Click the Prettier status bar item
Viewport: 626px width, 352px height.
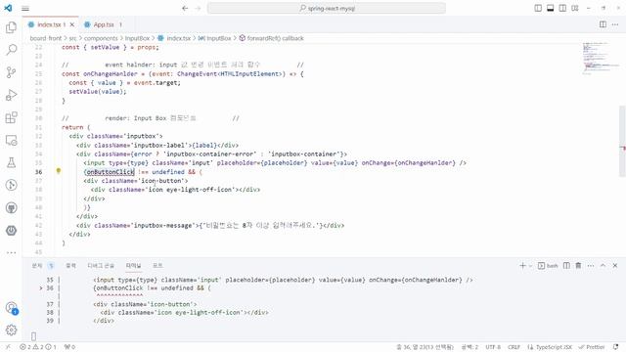(x=592, y=347)
